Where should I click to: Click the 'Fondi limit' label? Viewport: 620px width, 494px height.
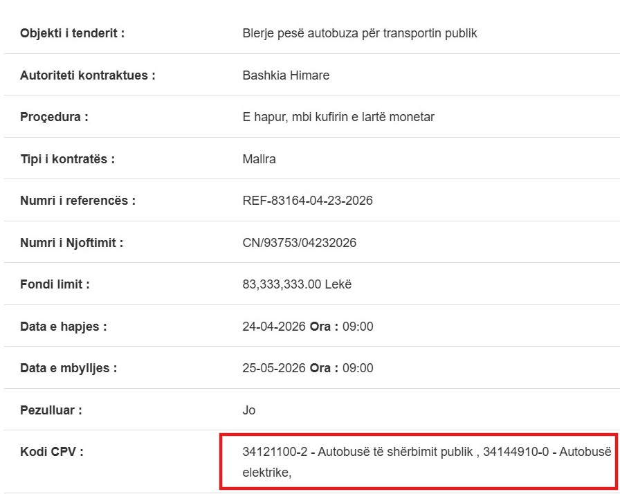point(55,284)
